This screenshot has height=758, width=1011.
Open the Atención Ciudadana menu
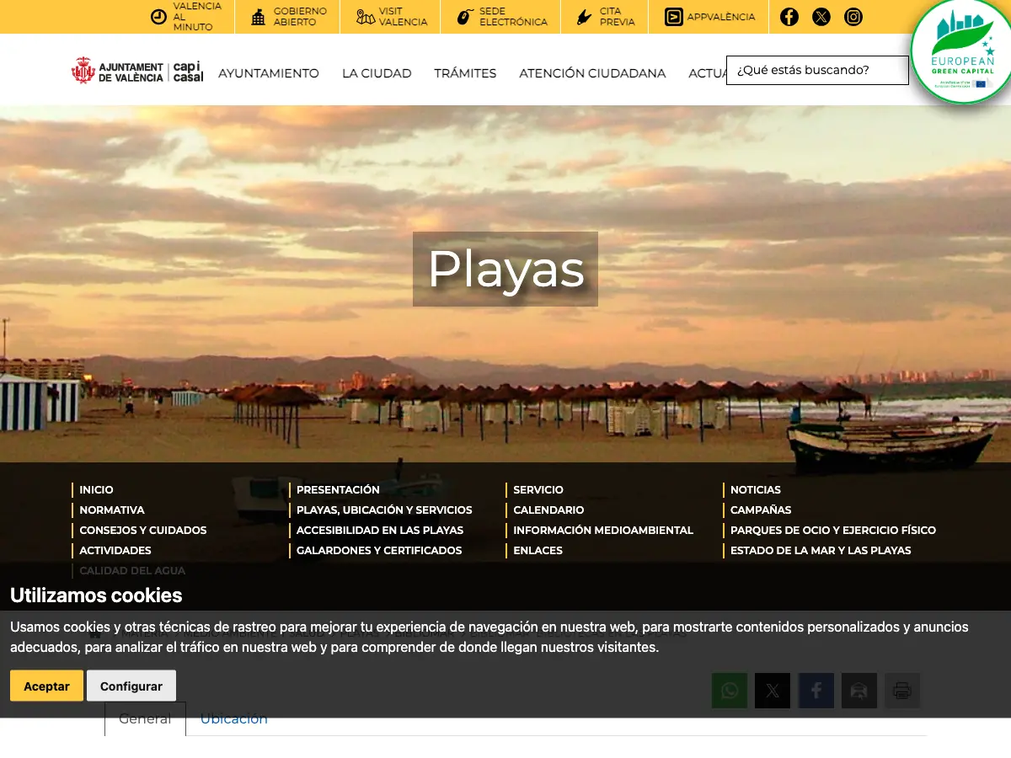click(x=592, y=73)
